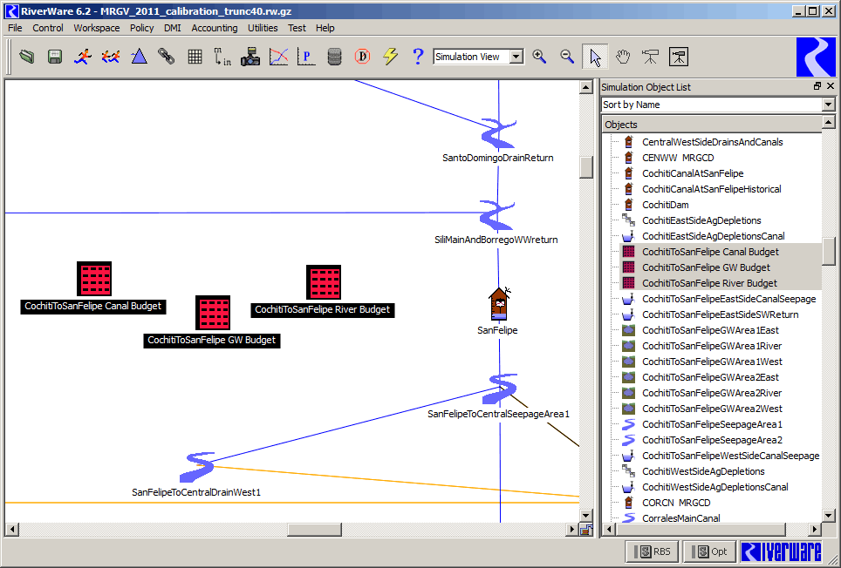The width and height of the screenshot is (841, 568).
Task: Click the workspace vertical scrollbar thumb
Action: (585, 167)
